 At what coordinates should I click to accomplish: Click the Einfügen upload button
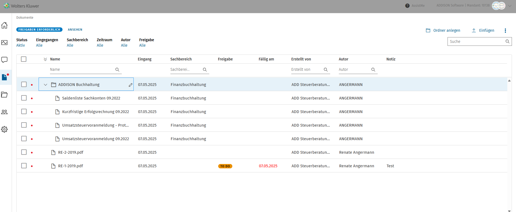pyautogui.click(x=483, y=30)
